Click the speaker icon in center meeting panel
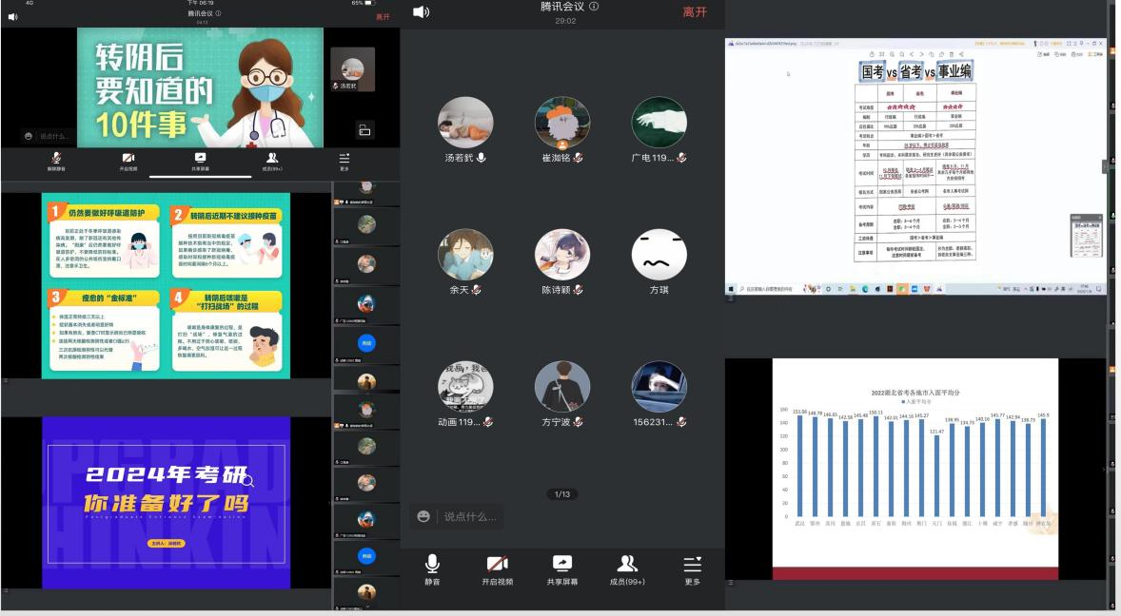This screenshot has height=616, width=1121. pyautogui.click(x=421, y=11)
